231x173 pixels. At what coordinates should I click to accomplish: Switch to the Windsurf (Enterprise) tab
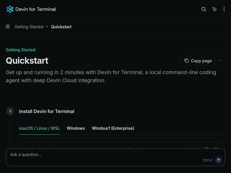coord(113,128)
